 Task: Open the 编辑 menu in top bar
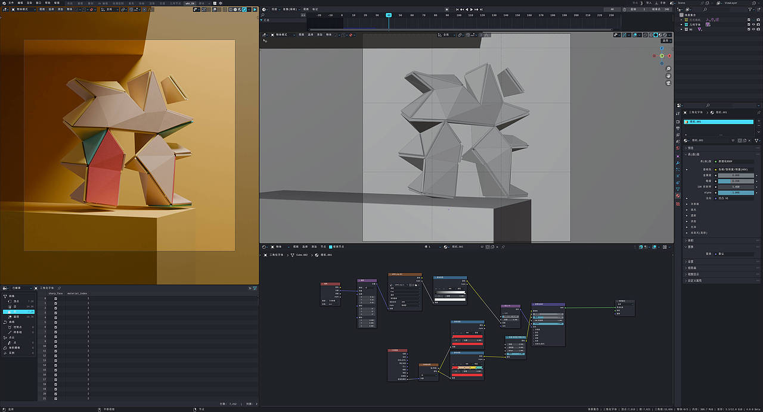tap(20, 3)
